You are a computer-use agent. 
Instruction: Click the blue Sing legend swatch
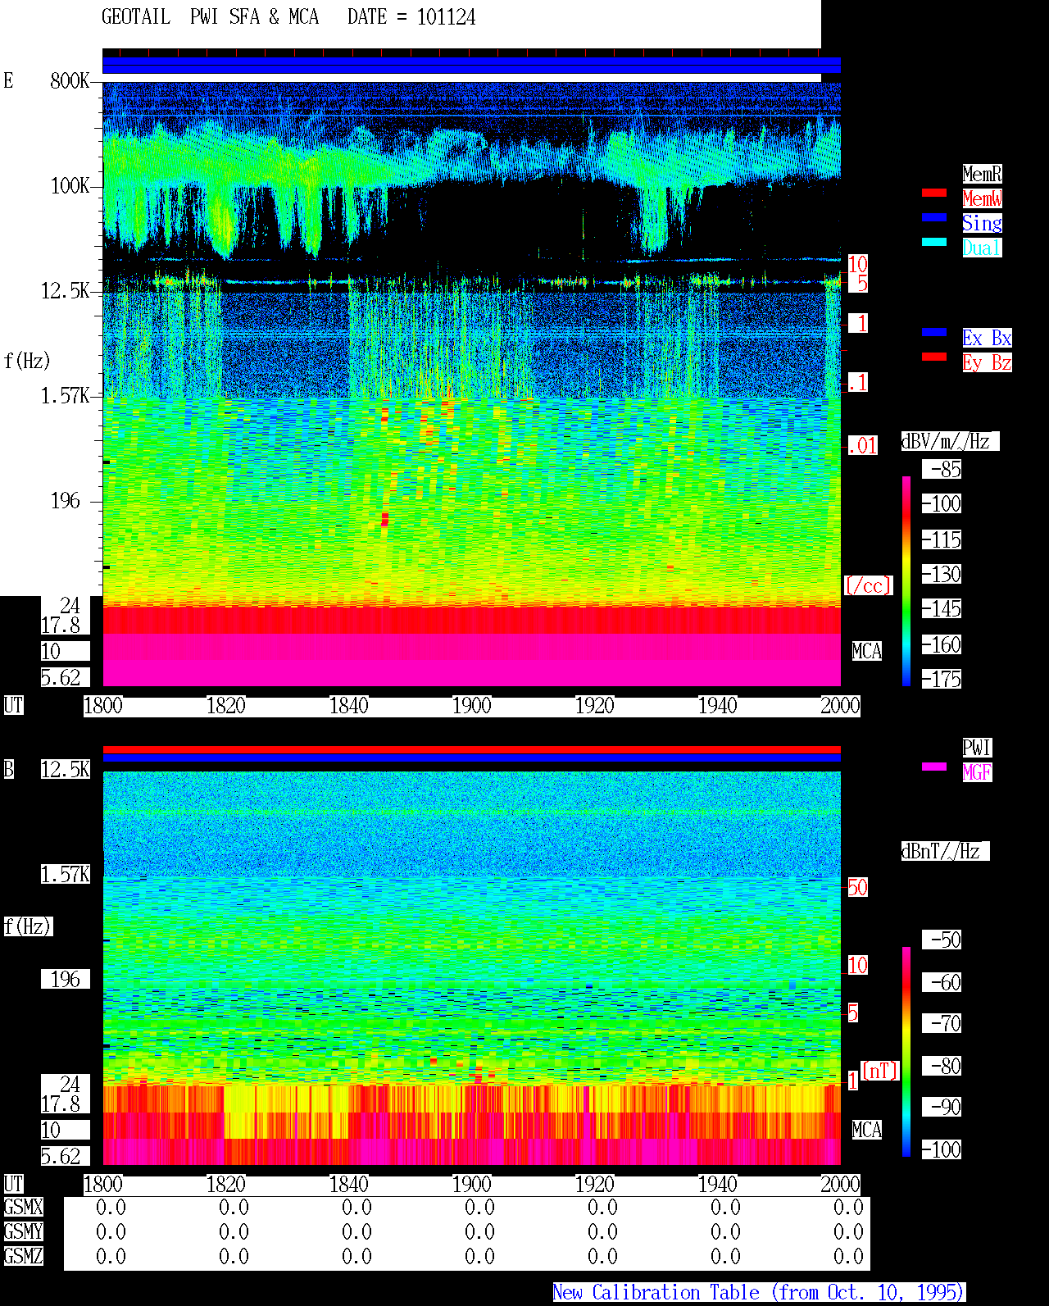934,217
